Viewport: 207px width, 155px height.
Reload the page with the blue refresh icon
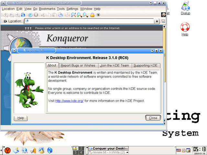click(x=30, y=15)
